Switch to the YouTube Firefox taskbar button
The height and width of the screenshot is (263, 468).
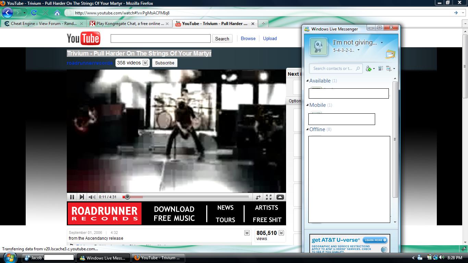pyautogui.click(x=158, y=258)
